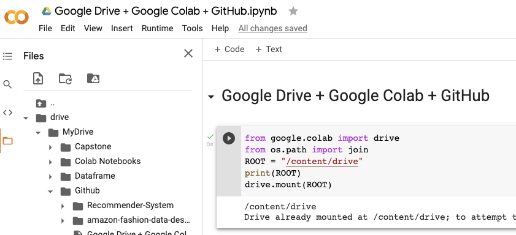Click the 'from google.colab import drive' line
Image resolution: width=516 pixels, height=235 pixels.
pos(322,138)
